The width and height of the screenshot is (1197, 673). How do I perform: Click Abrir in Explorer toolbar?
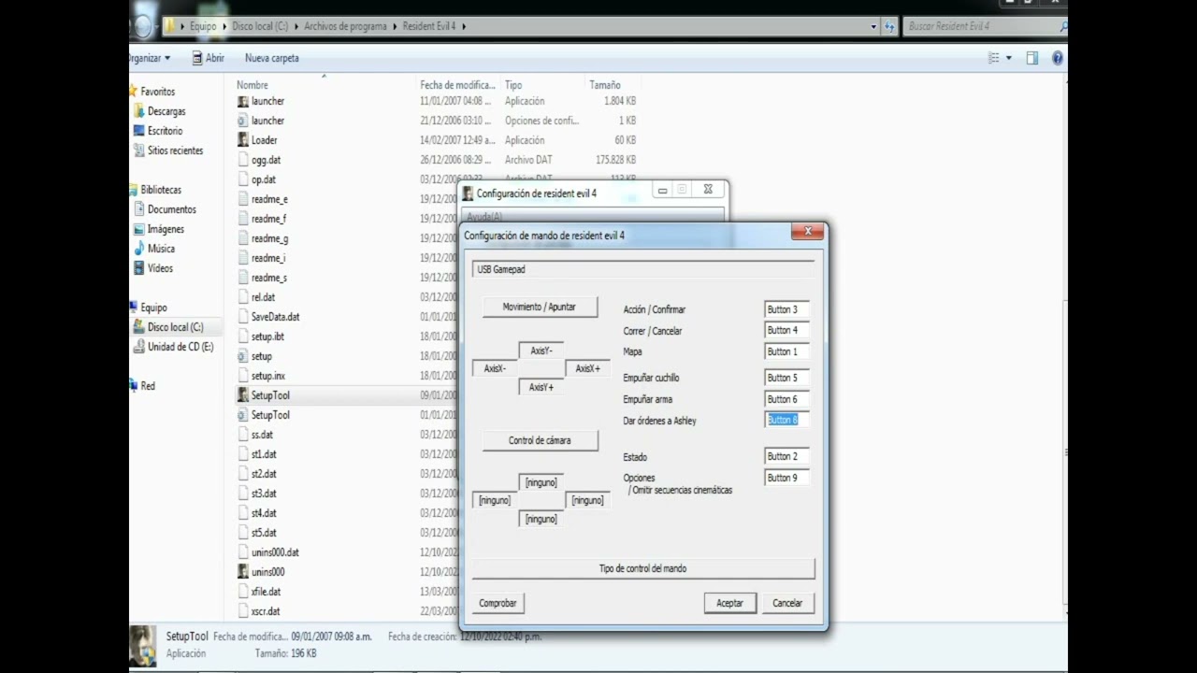[x=208, y=58]
